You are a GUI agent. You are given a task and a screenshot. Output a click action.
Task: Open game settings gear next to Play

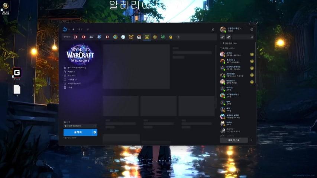click(95, 132)
